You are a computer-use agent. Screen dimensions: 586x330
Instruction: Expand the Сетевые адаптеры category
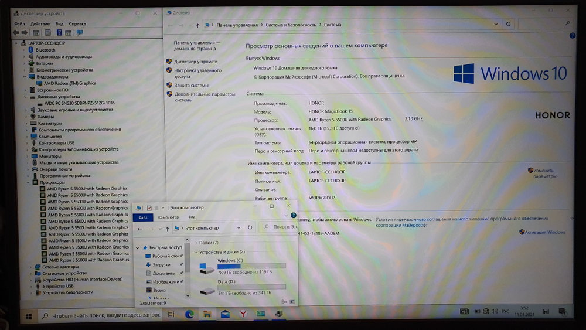click(30, 267)
